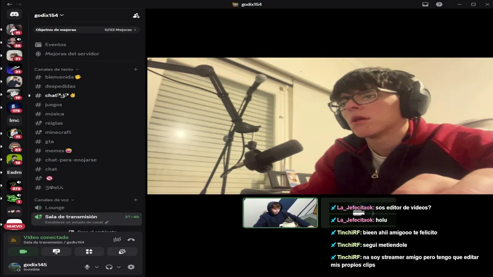Open the server icon with badge 373
This screenshot has height=277, width=493.
click(x=14, y=185)
